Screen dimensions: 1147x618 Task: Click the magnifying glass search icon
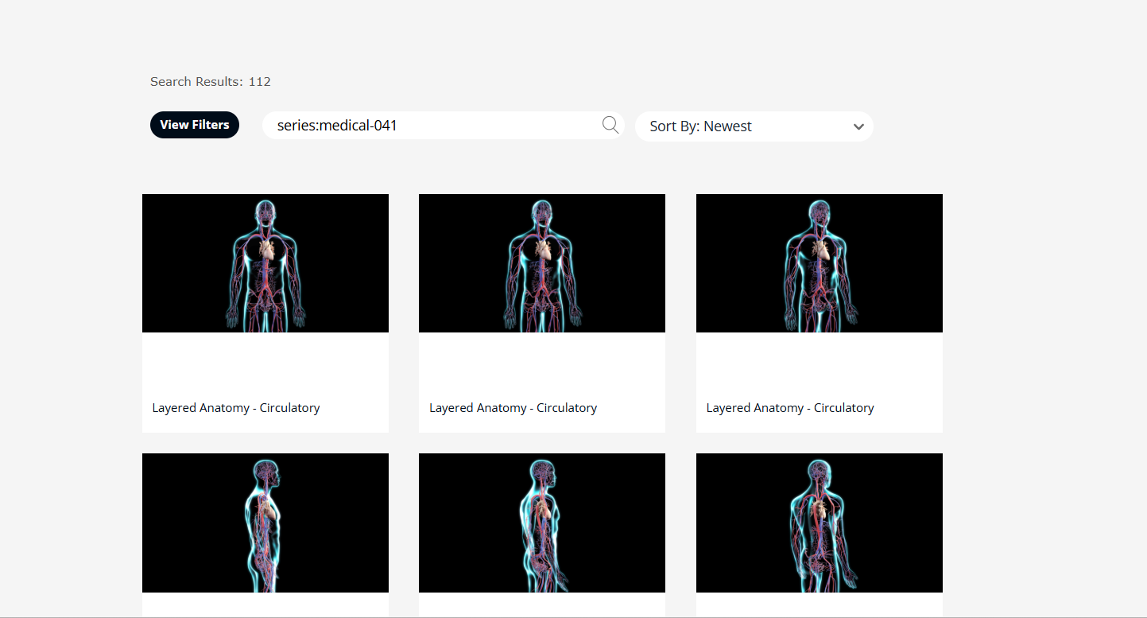tap(610, 125)
